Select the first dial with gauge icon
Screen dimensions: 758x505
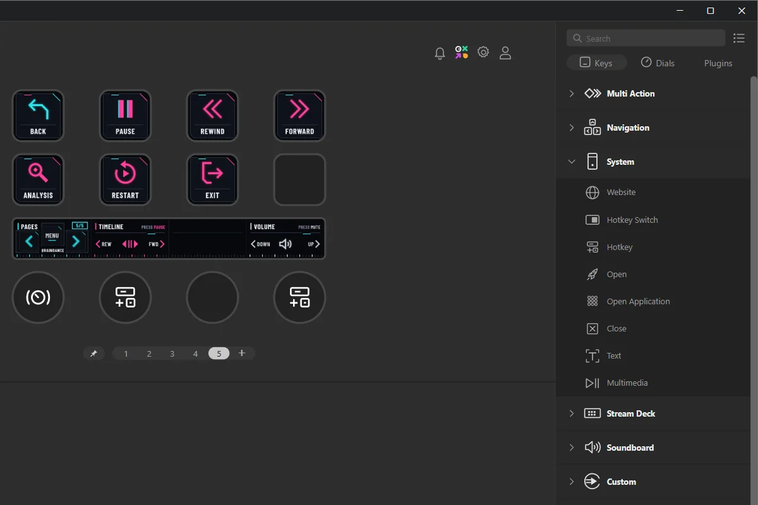click(x=38, y=297)
